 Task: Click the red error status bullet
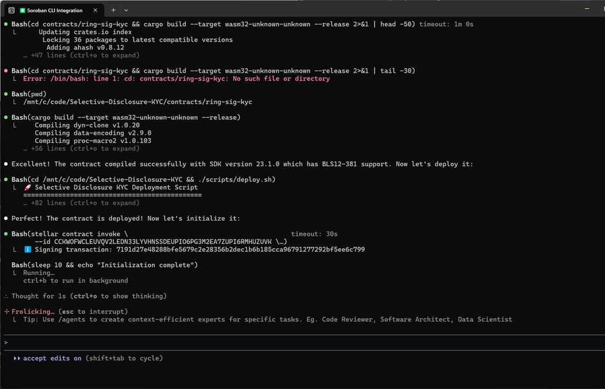6,71
